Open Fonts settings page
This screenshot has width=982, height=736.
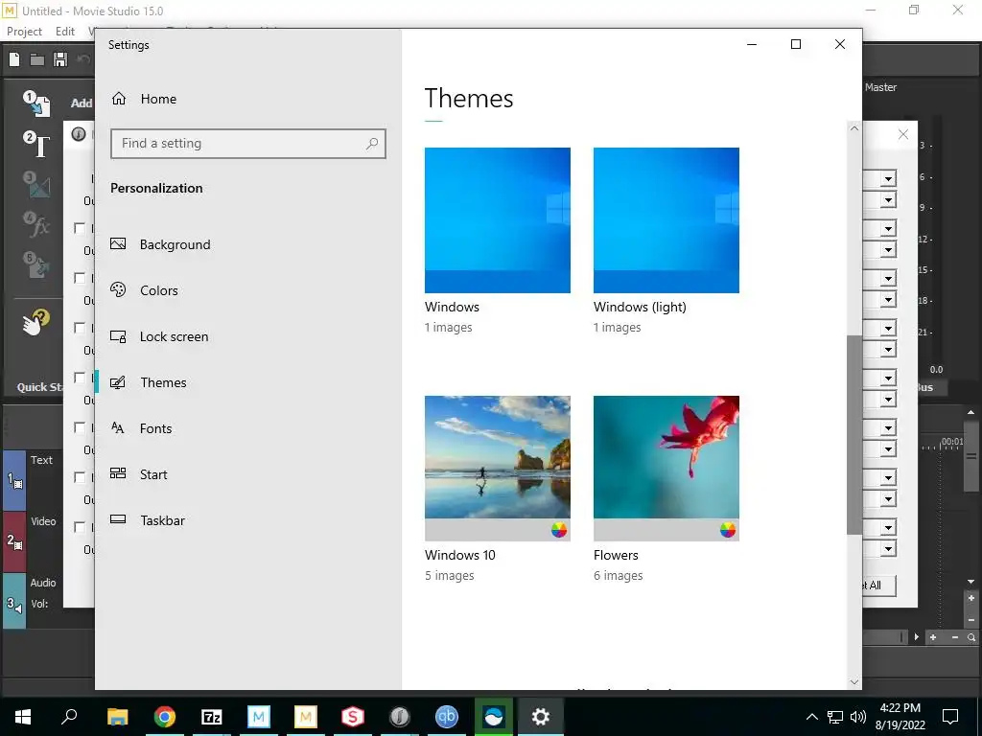point(156,428)
